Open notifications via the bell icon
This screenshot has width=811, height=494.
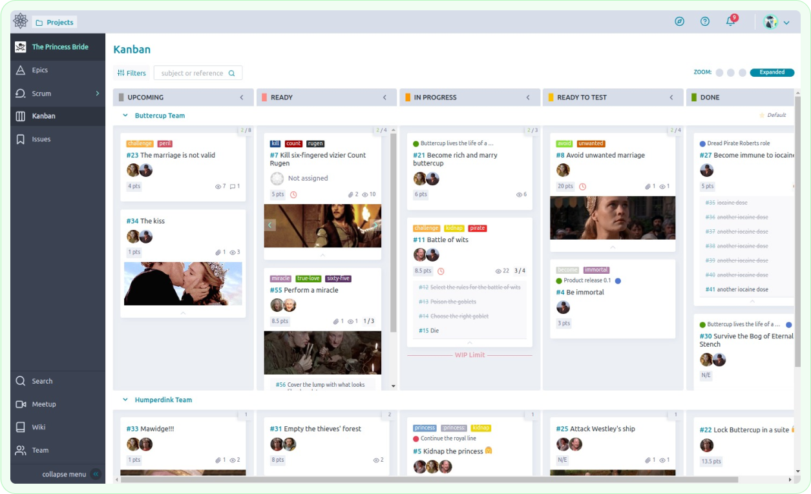[730, 21]
